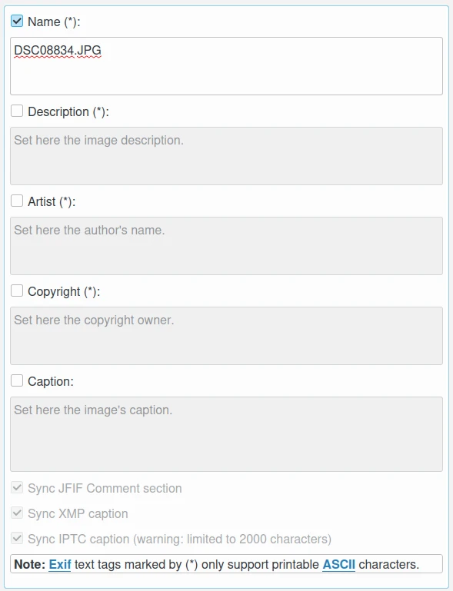Enable the Copyright (*) checkbox
453x591 pixels.
pos(17,291)
